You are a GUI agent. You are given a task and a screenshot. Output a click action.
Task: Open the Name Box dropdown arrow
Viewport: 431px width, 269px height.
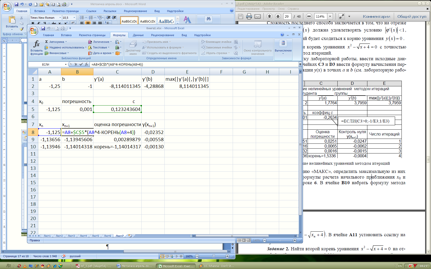[x=66, y=65]
